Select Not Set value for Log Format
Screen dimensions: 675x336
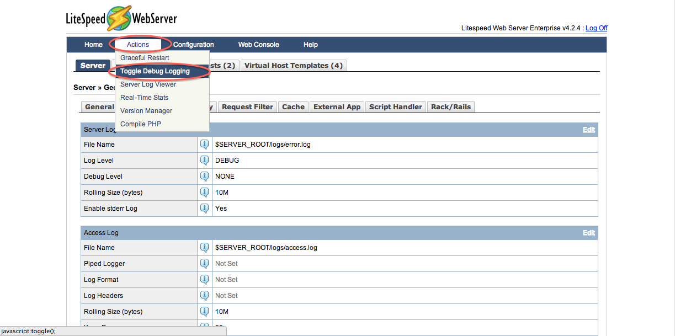click(x=227, y=280)
